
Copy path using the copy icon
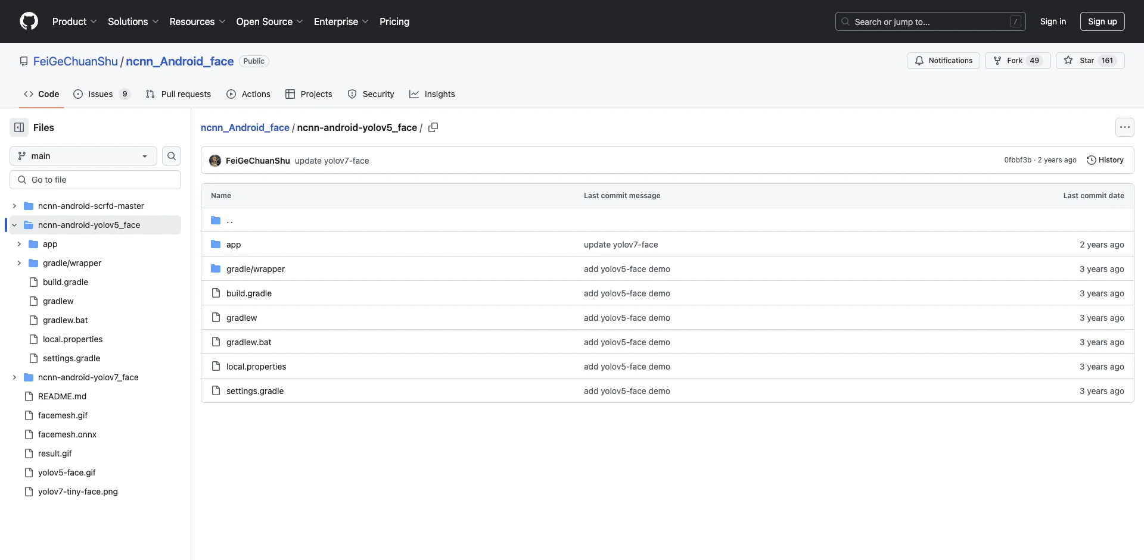pos(433,127)
